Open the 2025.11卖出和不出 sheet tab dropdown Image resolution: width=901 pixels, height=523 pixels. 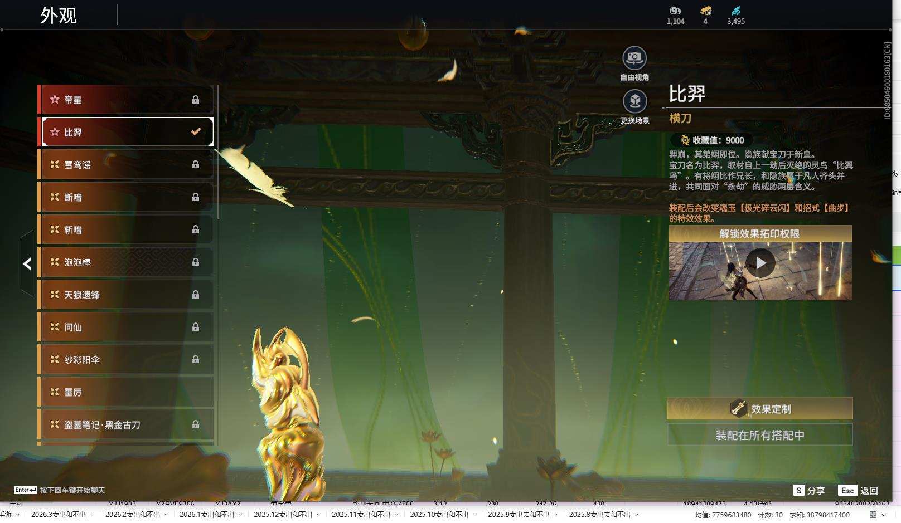point(396,515)
